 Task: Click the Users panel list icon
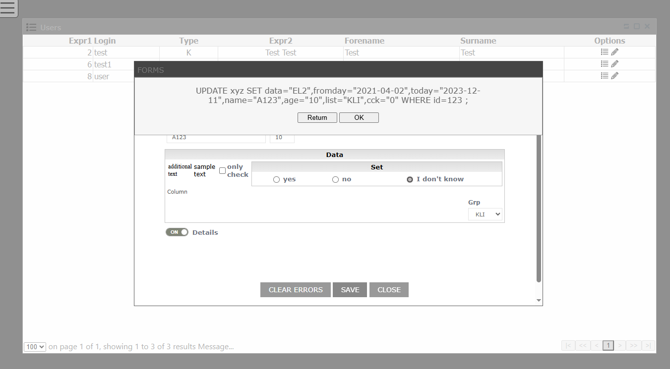(x=31, y=27)
